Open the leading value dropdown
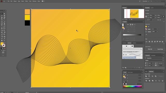Image resolution: width=166 pixels, height=93 pixels. tap(163, 63)
